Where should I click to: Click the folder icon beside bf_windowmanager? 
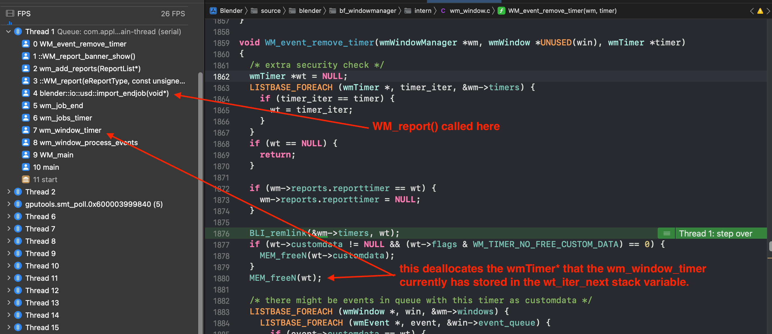(x=332, y=10)
